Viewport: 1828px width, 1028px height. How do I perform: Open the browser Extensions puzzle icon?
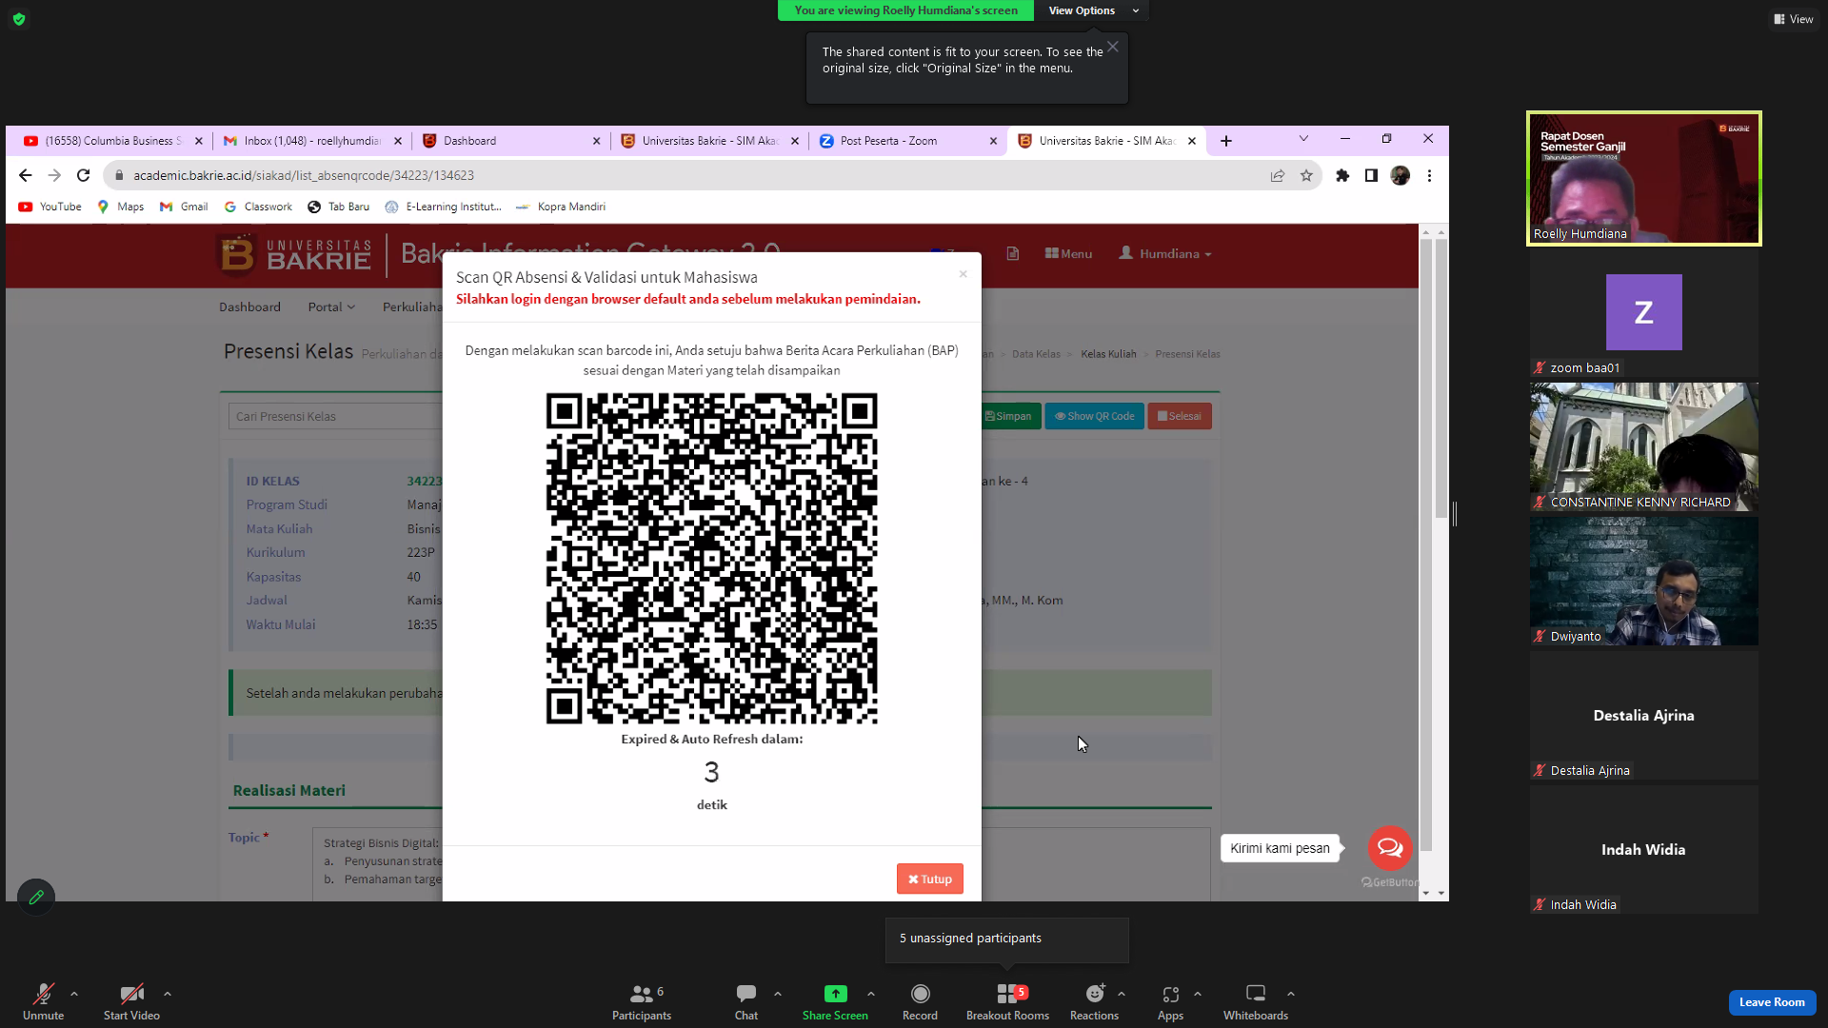[1342, 175]
